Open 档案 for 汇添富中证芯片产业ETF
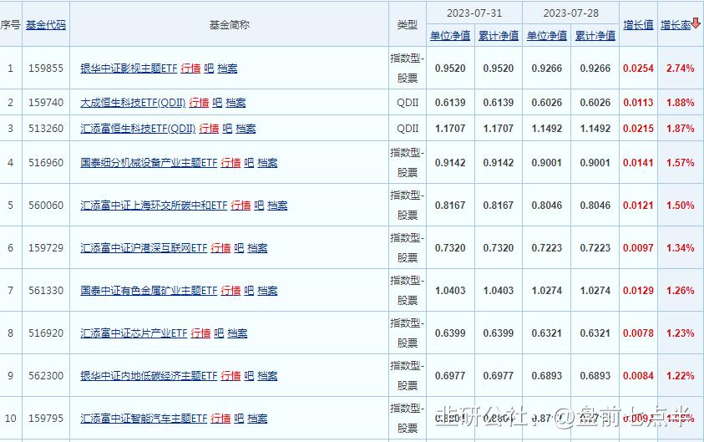 237,333
